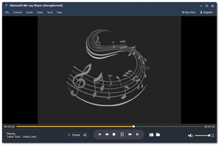Open the Playlist panel
Viewport: 219px width, 145px height.
tap(74, 135)
